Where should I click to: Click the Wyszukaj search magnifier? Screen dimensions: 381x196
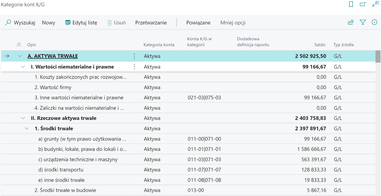pyautogui.click(x=8, y=22)
